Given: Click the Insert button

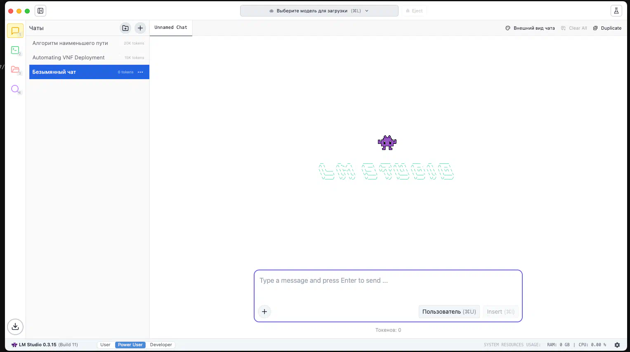Looking at the screenshot, I should (x=500, y=312).
